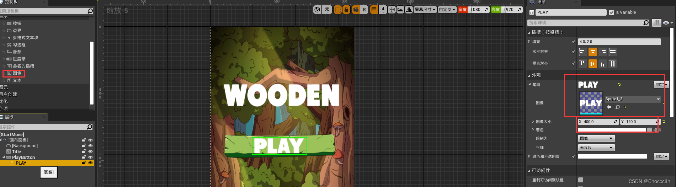Click the mirror flip icon in the toolbar
This screenshot has width=676, height=187.
409,10
